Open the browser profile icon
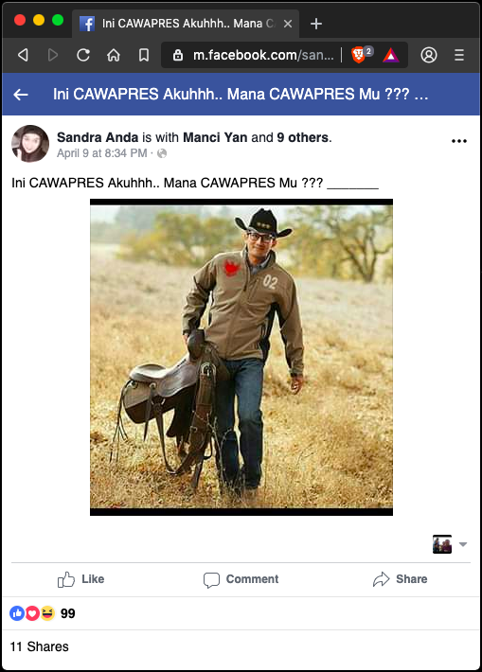Image resolution: width=482 pixels, height=672 pixels. click(429, 55)
